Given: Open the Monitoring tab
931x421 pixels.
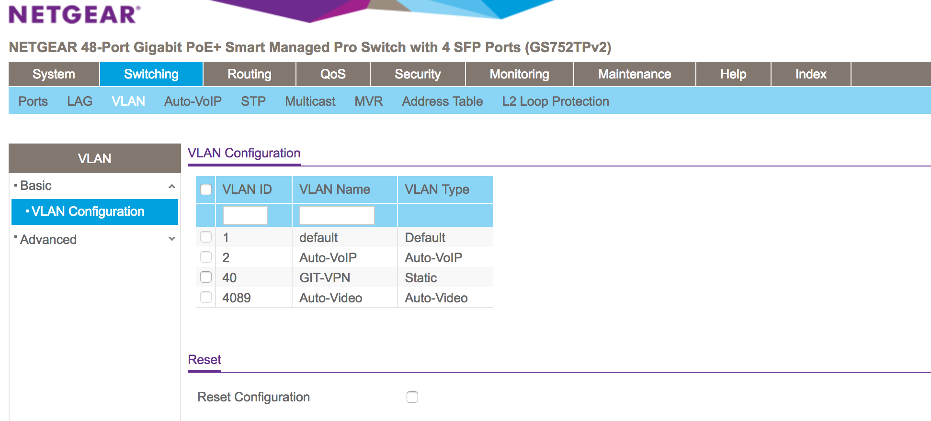Looking at the screenshot, I should 520,74.
